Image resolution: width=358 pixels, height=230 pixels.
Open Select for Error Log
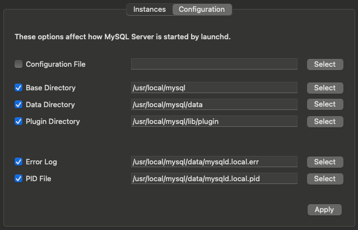pos(325,162)
